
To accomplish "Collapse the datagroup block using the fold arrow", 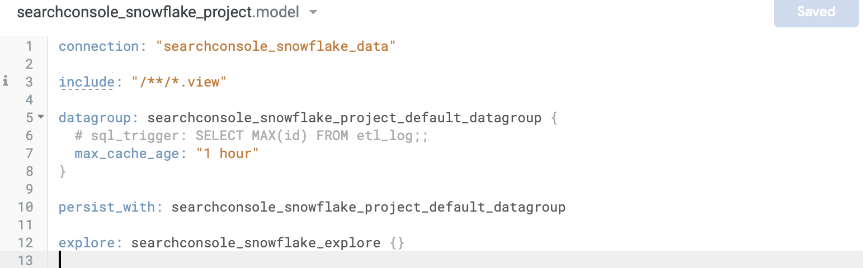I will [40, 117].
